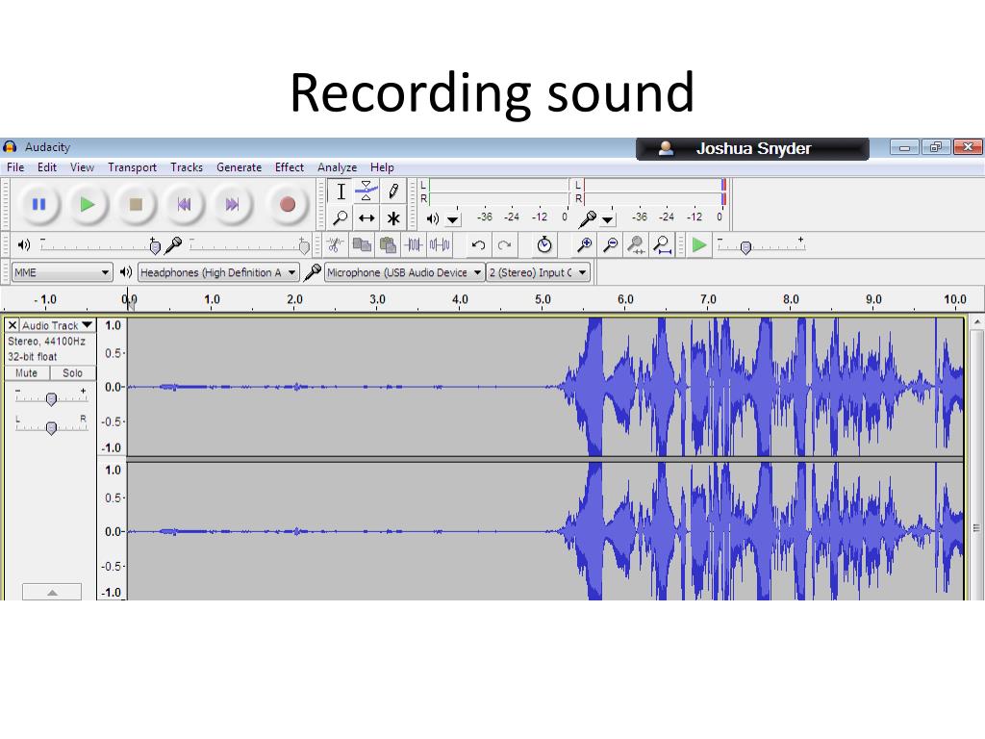Open the MME audio host dropdown
Screen dimensions: 985x739
pos(63,272)
